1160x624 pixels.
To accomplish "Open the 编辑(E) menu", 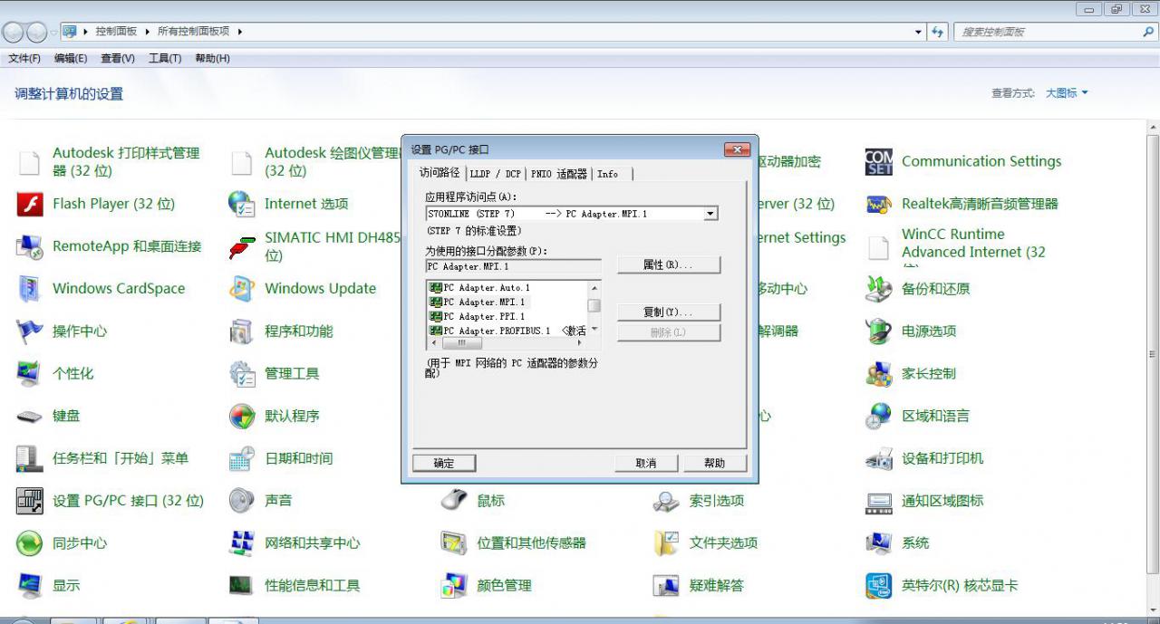I will click(x=71, y=59).
